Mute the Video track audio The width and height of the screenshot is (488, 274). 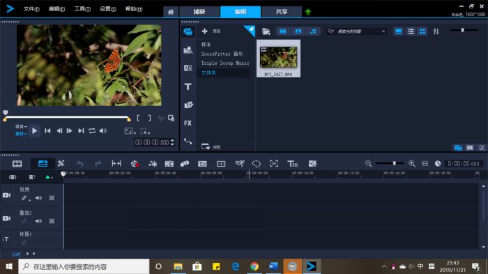tap(38, 198)
